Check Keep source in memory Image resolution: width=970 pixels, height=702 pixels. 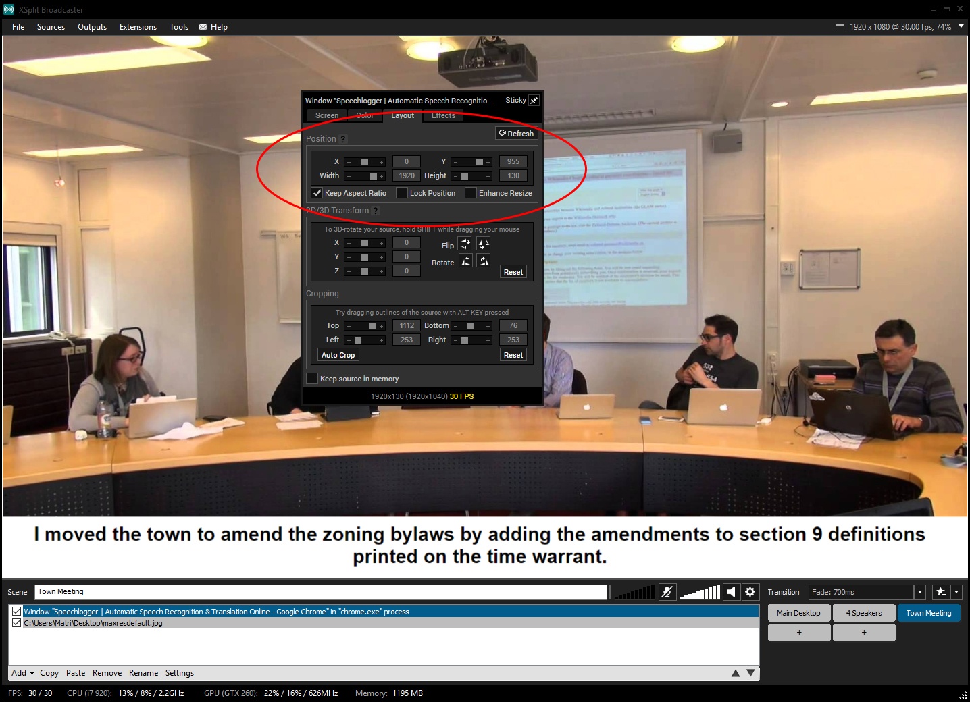click(312, 378)
